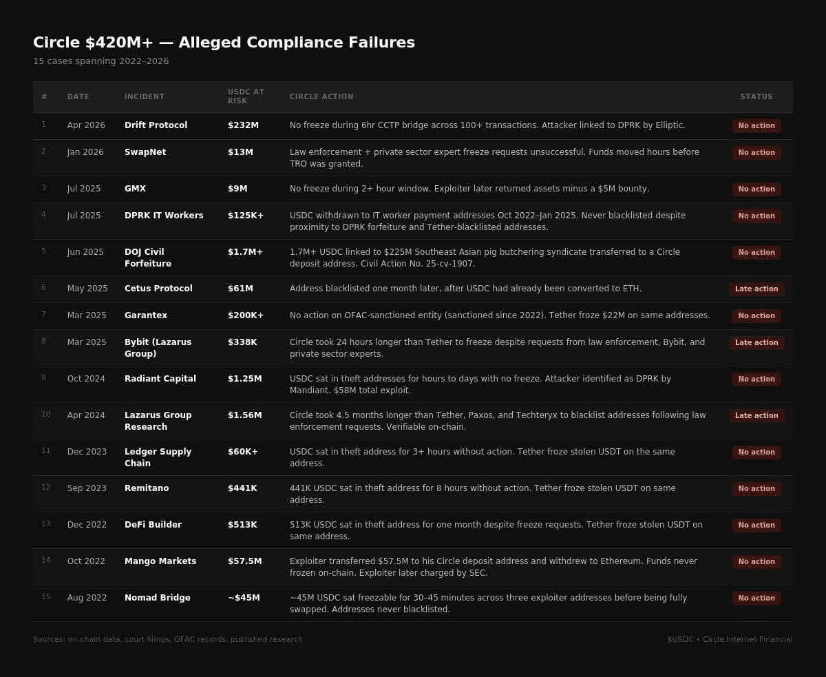Open the Nomad Bridge incident row

(157, 598)
